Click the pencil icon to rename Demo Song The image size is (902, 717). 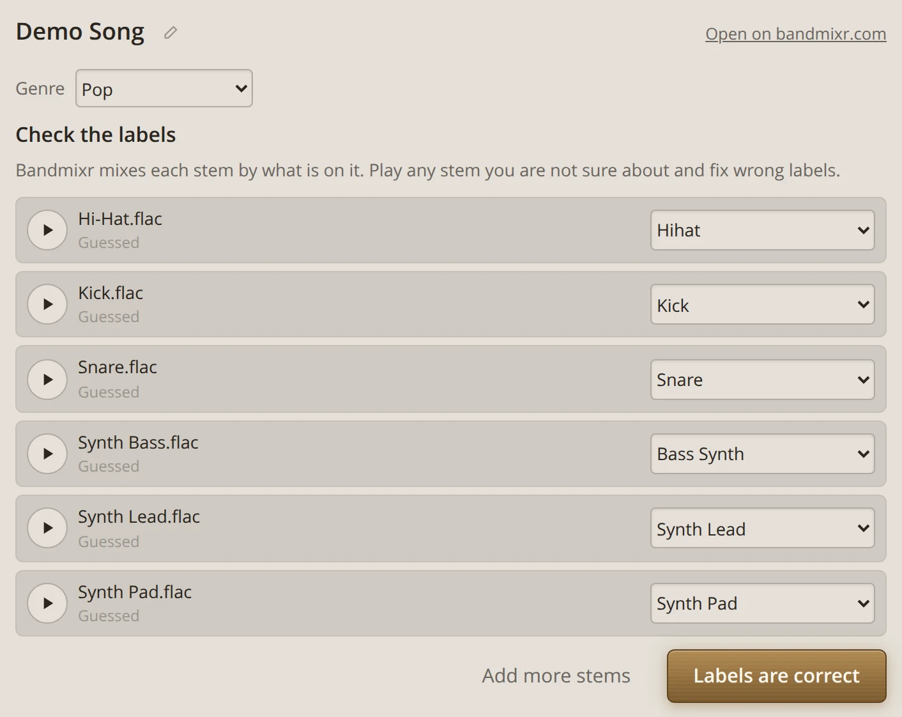(170, 33)
